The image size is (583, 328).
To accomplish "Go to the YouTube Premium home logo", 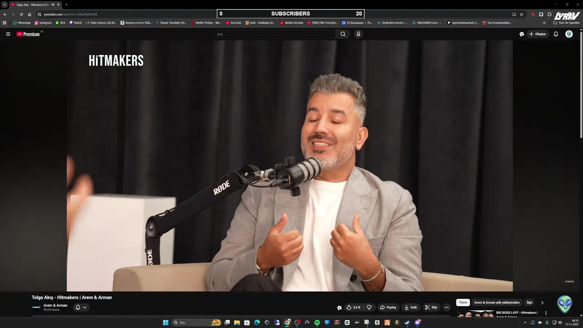I will point(29,34).
